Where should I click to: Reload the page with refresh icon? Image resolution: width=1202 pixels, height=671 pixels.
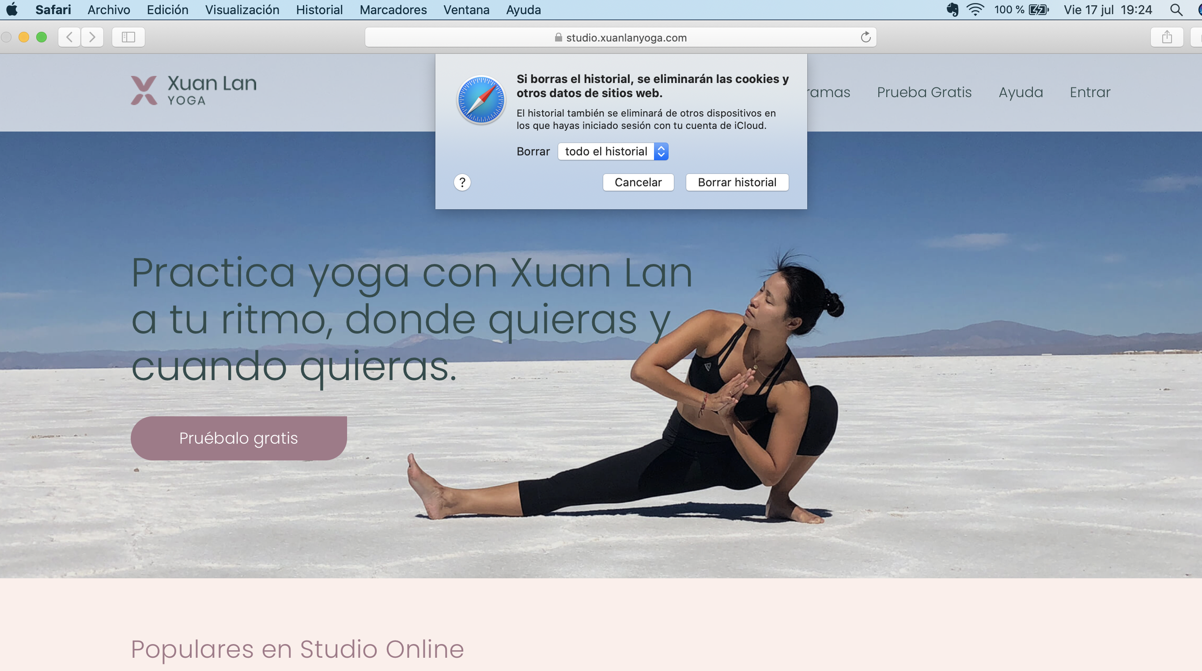(866, 38)
